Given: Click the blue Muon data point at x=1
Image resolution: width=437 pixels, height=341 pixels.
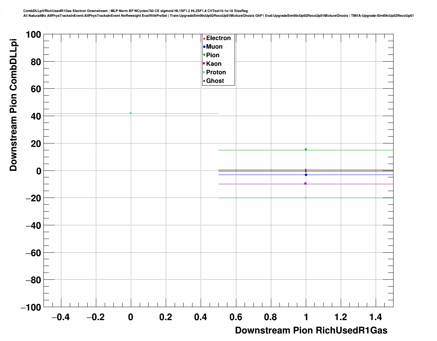Looking at the screenshot, I should pos(306,175).
